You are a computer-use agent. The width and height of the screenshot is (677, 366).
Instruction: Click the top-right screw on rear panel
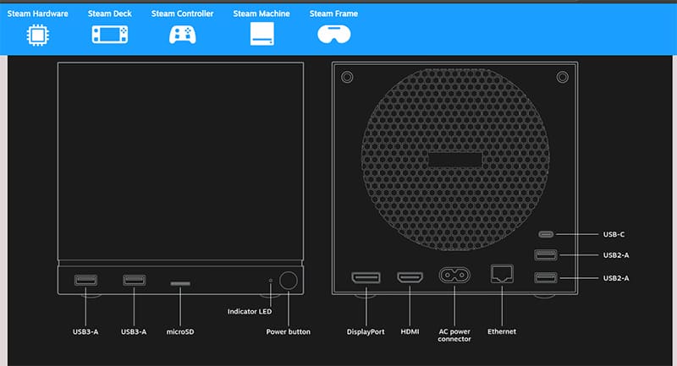562,77
